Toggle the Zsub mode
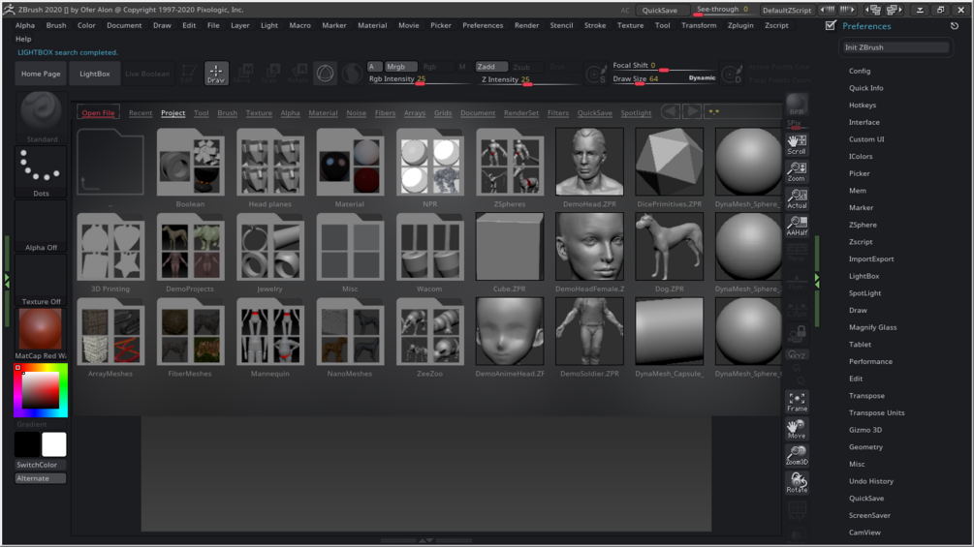Image resolution: width=974 pixels, height=547 pixels. 521,67
